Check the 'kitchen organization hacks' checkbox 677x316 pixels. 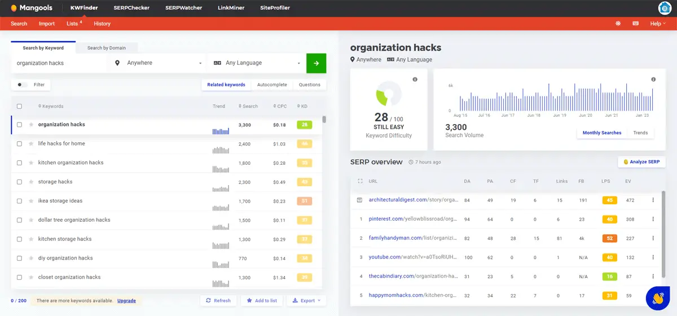[19, 163]
